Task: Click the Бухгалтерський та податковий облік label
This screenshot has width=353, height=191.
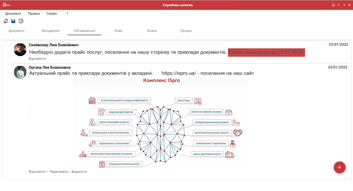Action: pyautogui.click(x=124, y=100)
